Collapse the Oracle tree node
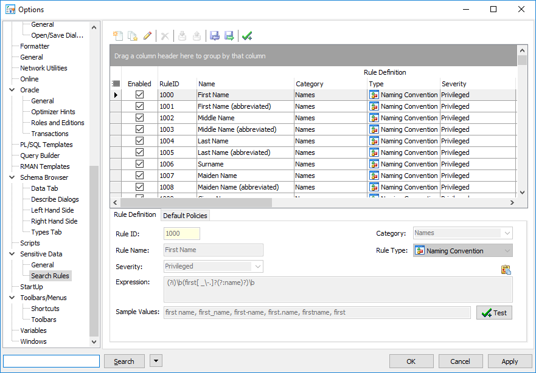Screen dimensions: 536x373 (12, 90)
